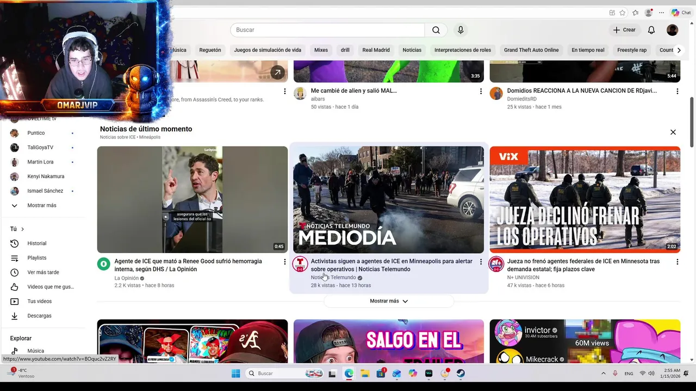Select the En tiempo real chip
The height and width of the screenshot is (391, 696).
(x=588, y=50)
